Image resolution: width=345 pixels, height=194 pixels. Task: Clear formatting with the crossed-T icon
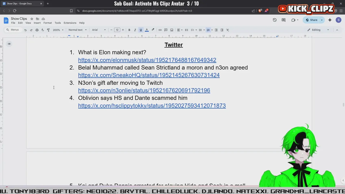227,30
